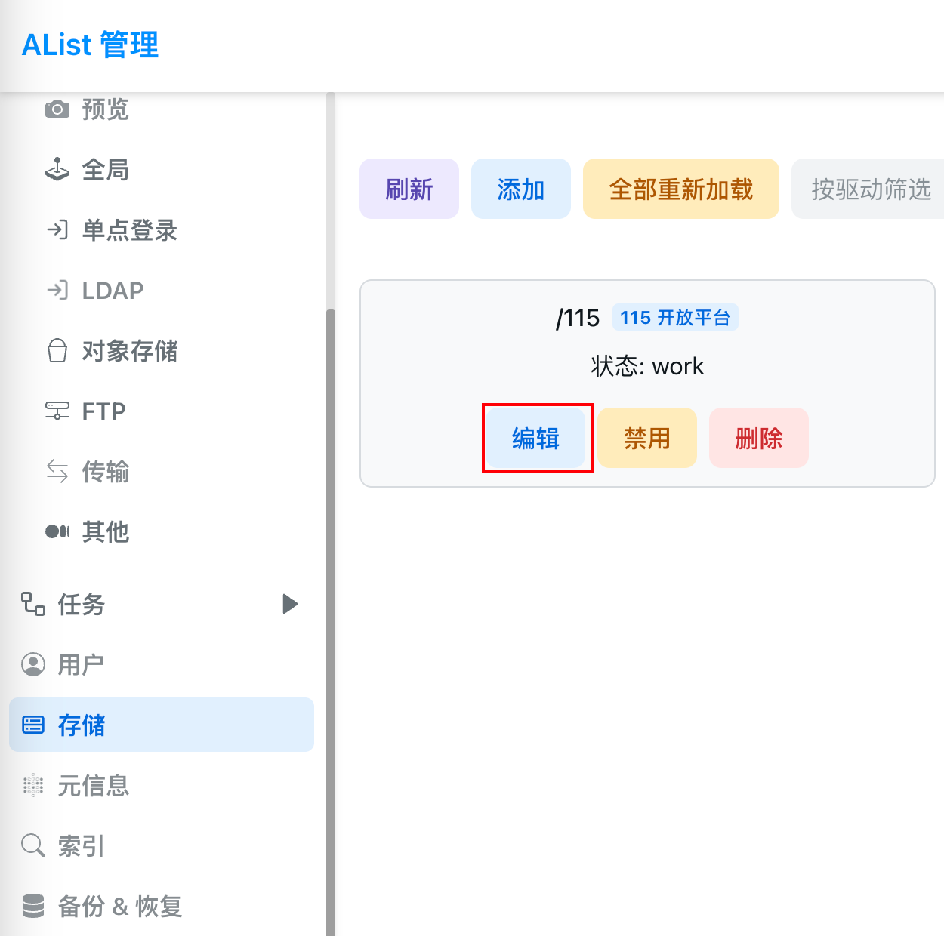Click the dots icon beside 其他
Screen dimensions: 944x936
click(x=57, y=531)
